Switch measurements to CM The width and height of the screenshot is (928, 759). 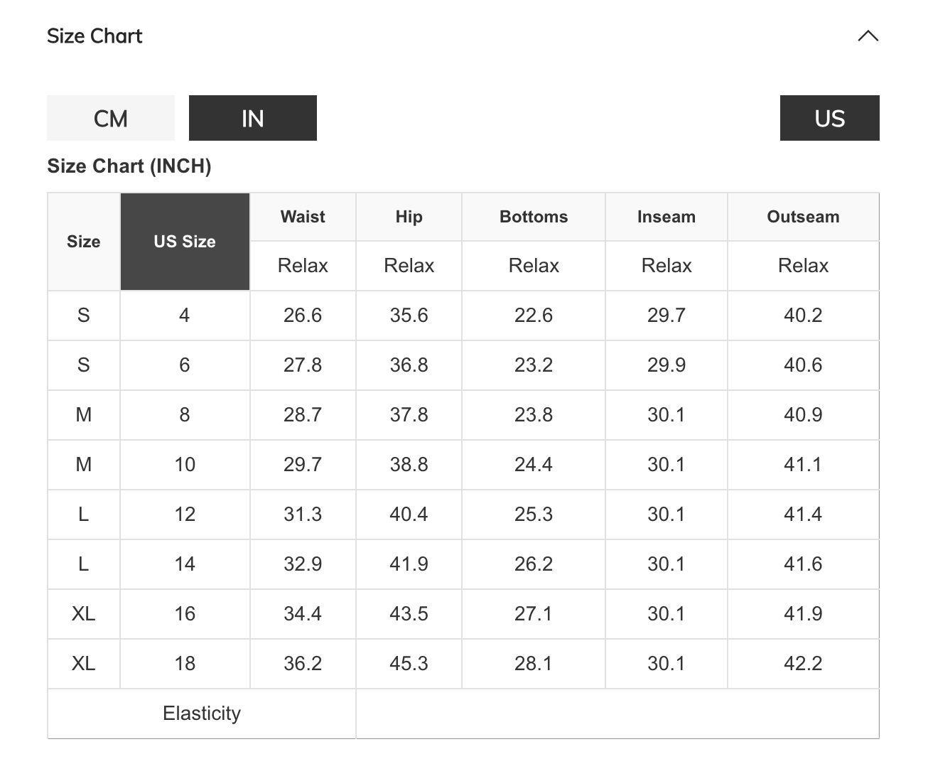[111, 118]
